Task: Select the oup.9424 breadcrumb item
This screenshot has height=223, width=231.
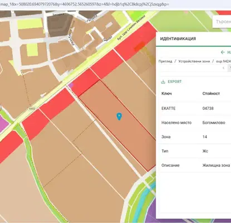Action: click(223, 61)
